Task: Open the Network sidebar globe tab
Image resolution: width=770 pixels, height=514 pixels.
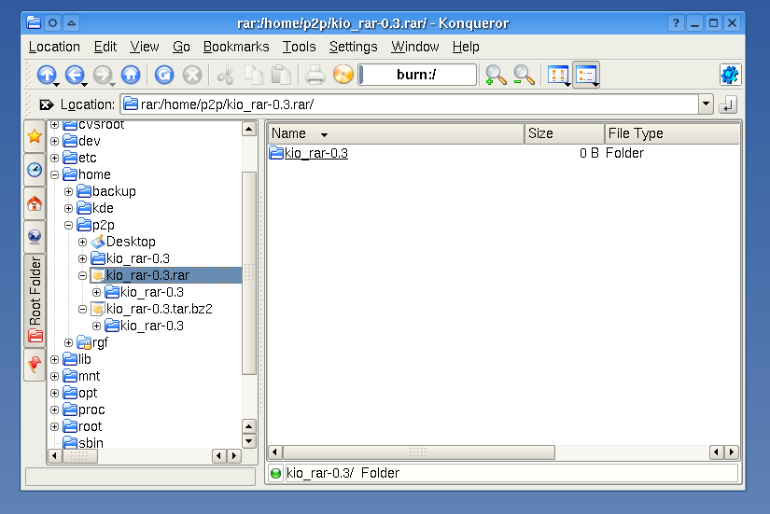Action: pos(35,237)
